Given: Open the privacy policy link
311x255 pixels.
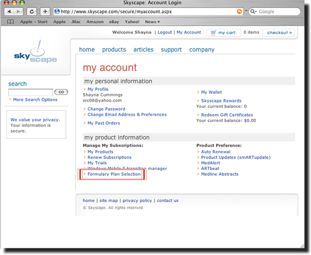Looking at the screenshot, I should [137, 201].
